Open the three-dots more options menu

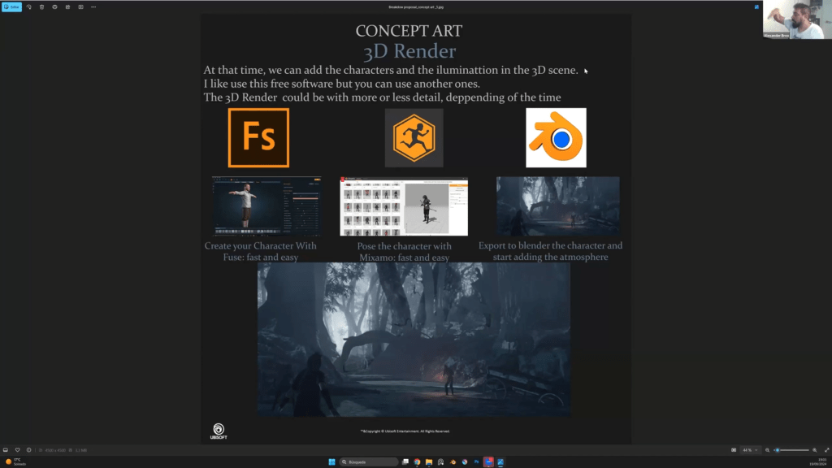click(93, 6)
